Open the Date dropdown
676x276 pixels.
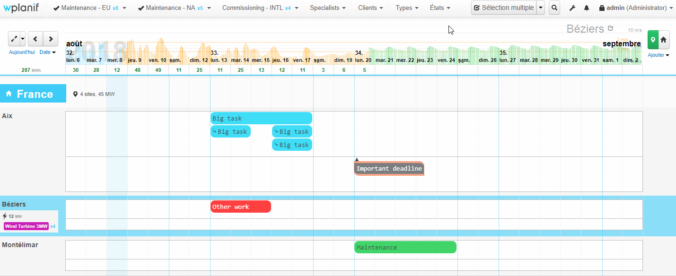tap(47, 52)
